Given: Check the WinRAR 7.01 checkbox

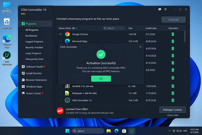Looking at the screenshot, I should pos(60,86).
